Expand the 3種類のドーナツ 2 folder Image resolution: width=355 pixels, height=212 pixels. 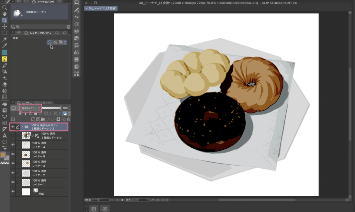(x=22, y=127)
